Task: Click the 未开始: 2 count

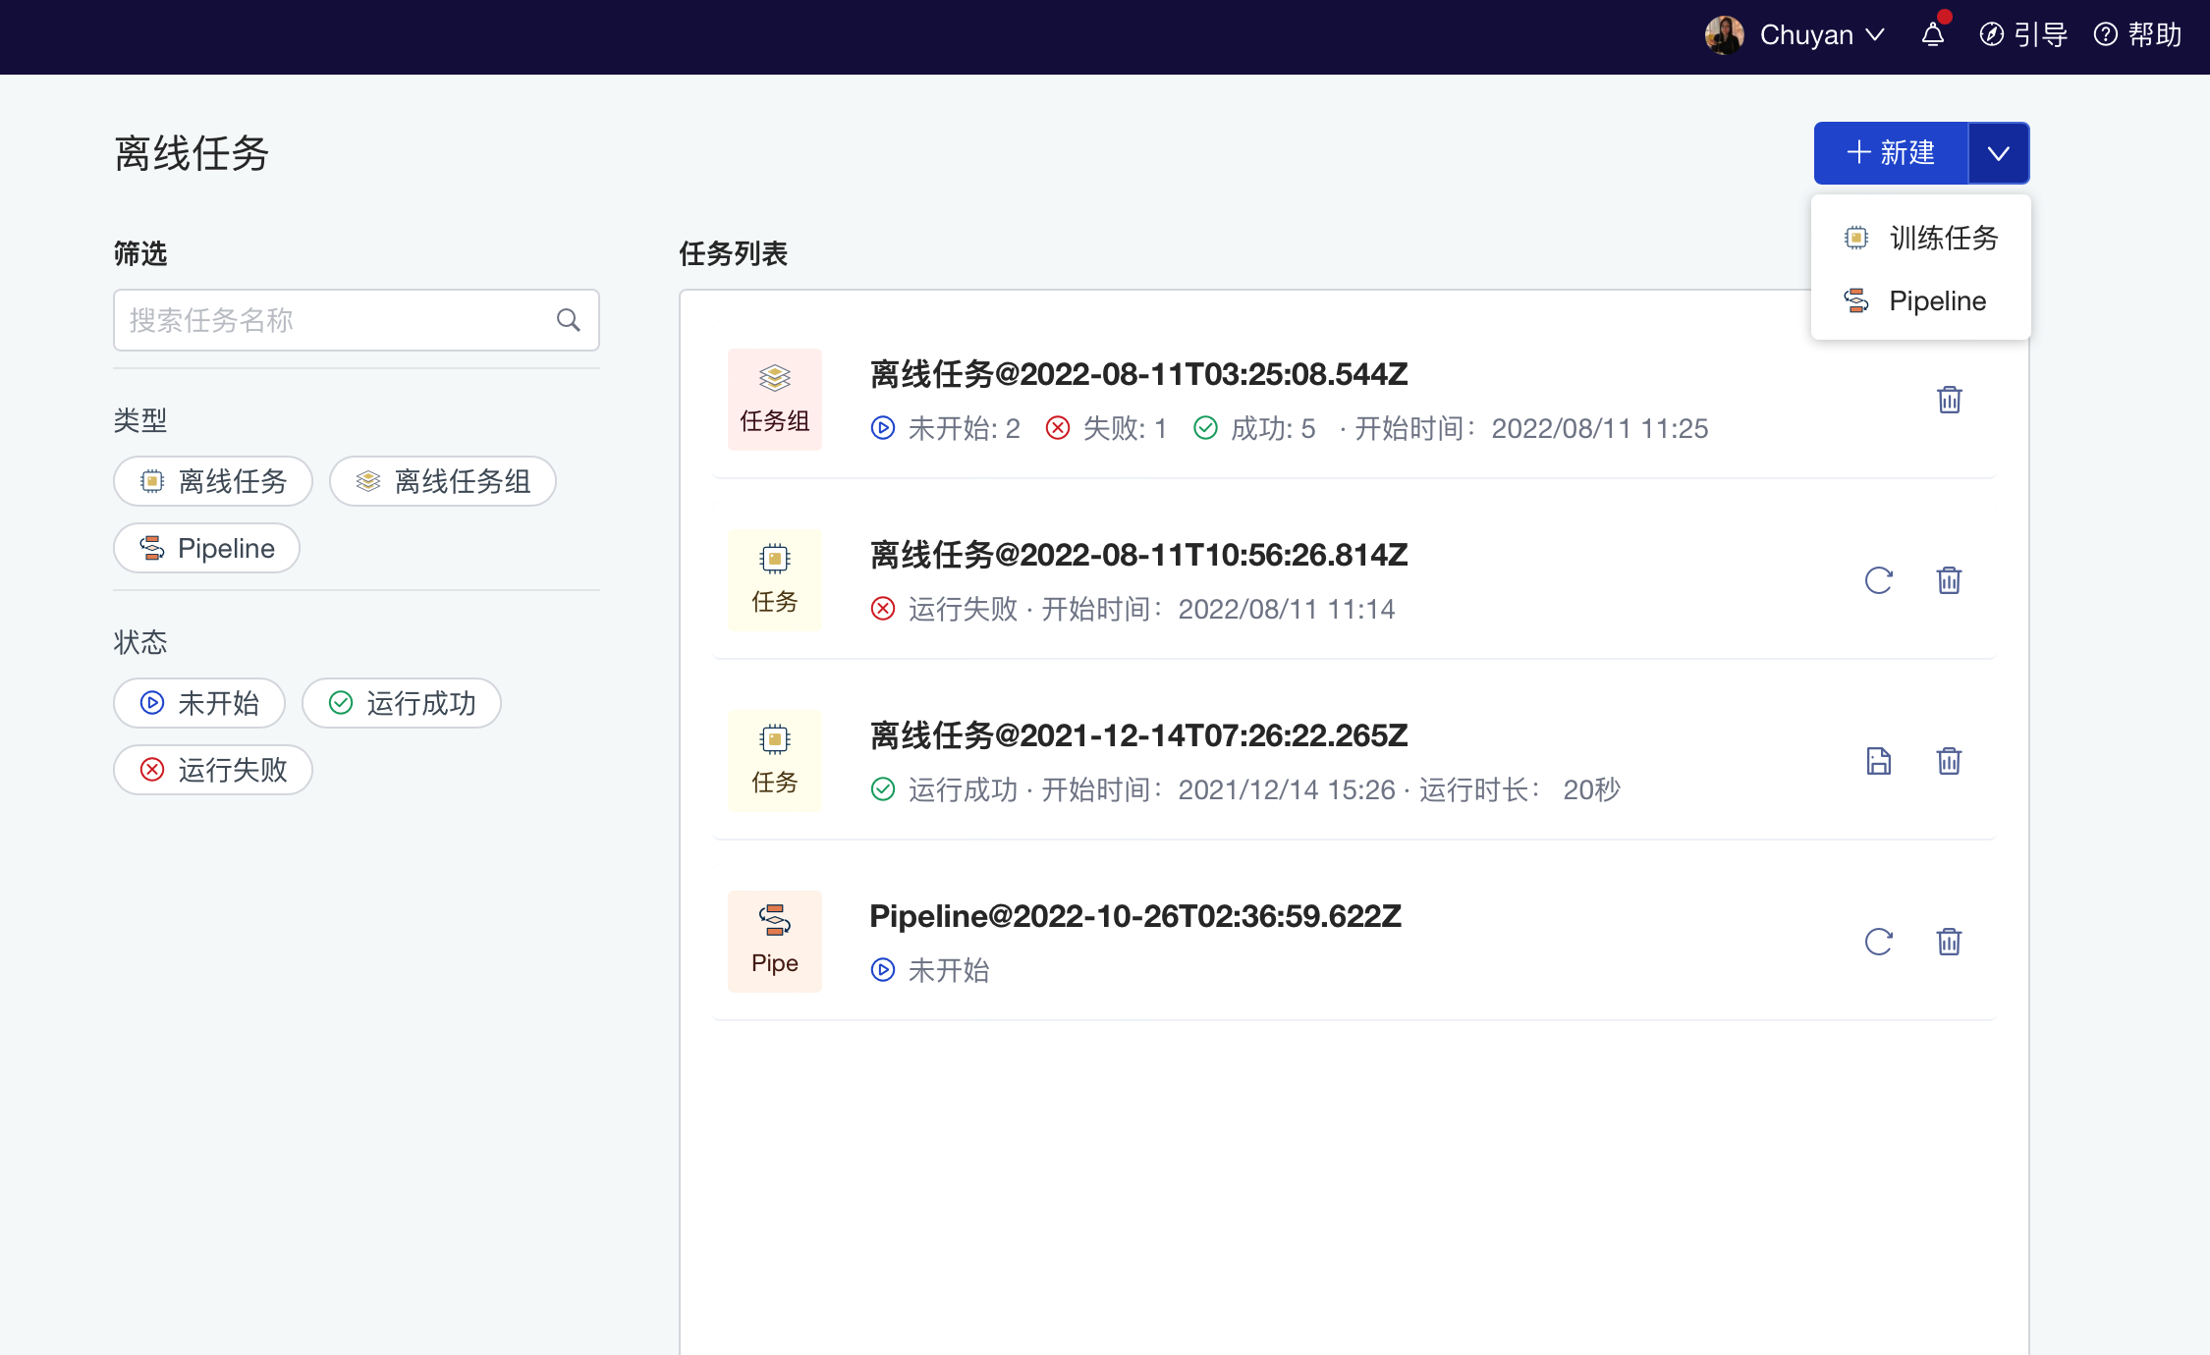Action: pyautogui.click(x=946, y=428)
